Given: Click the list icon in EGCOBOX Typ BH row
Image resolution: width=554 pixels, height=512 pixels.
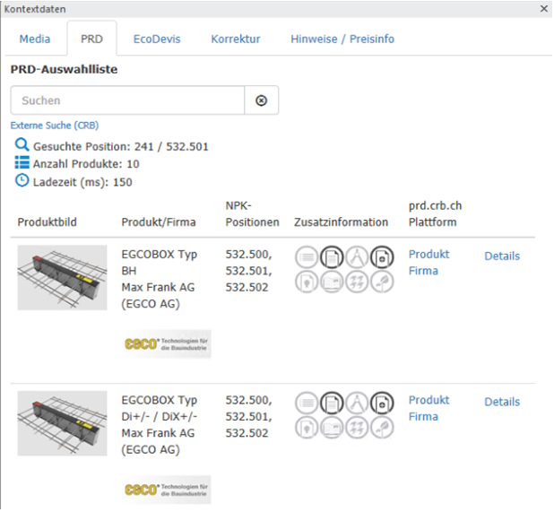Looking at the screenshot, I should tap(307, 257).
